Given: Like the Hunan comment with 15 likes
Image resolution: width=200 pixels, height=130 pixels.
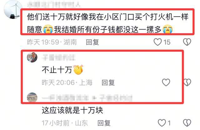Looking at the screenshot, I should pos(157,42).
